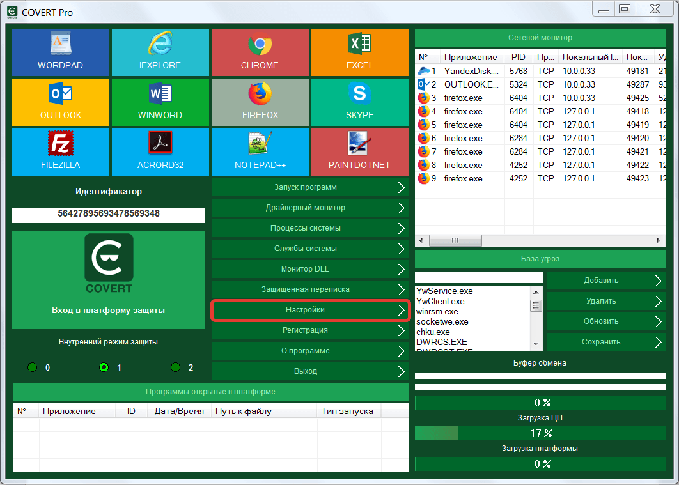Viewport: 679px width, 485px height.
Task: Launch the WINWORD tile
Action: 160,102
